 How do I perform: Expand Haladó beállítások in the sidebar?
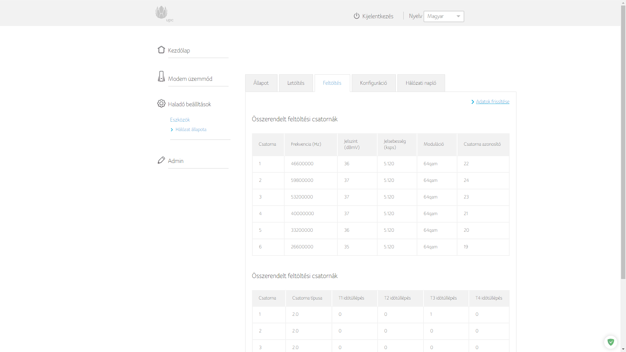click(x=189, y=104)
